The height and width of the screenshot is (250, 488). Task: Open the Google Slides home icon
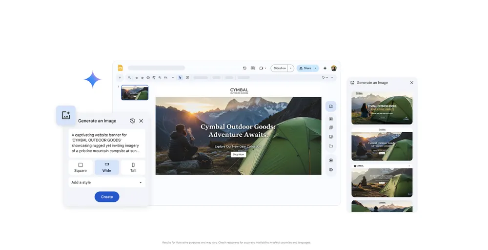tap(120, 68)
